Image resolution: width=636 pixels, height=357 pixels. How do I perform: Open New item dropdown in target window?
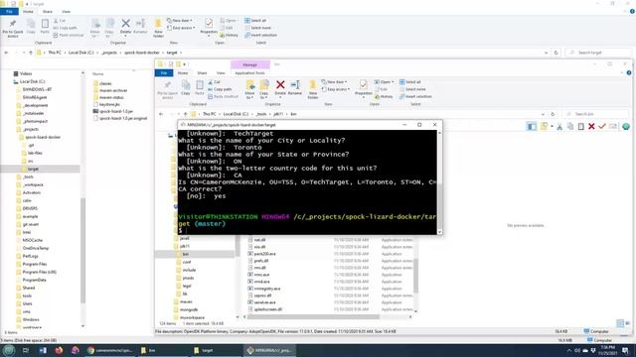click(180, 21)
